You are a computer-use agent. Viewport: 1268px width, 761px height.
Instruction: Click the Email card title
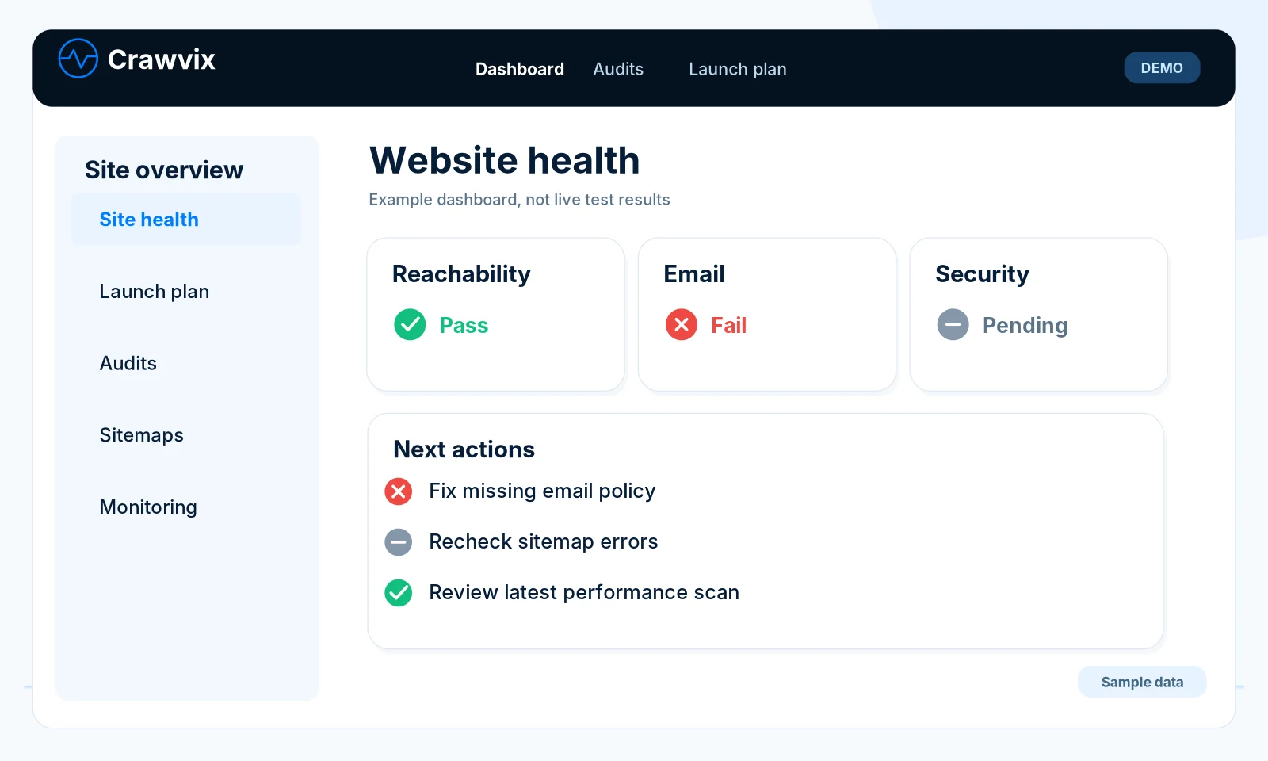click(x=694, y=274)
